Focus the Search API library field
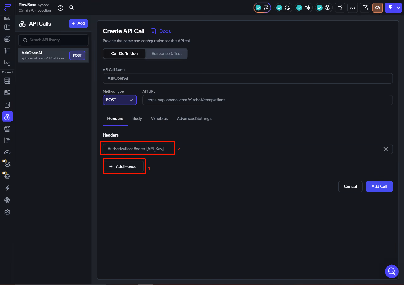Image resolution: width=404 pixels, height=285 pixels. click(x=53, y=40)
